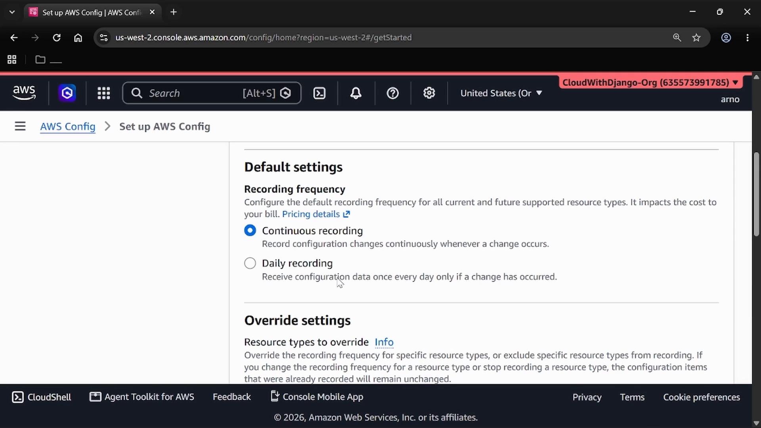Focus the AWS console Search field
Image resolution: width=761 pixels, height=428 pixels.
[212, 93]
